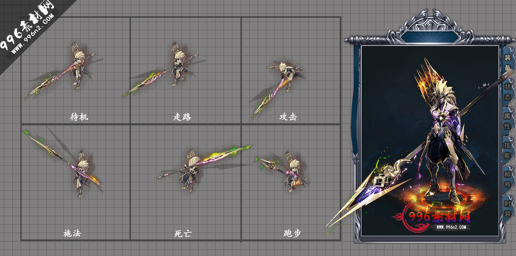Select the 施法 casting sprite preview
Image resolution: width=516 pixels, height=256 pixels.
pyautogui.click(x=63, y=163)
